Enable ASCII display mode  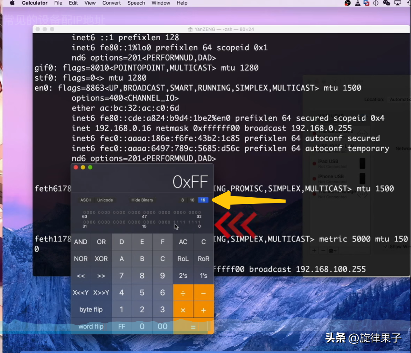tap(86, 200)
